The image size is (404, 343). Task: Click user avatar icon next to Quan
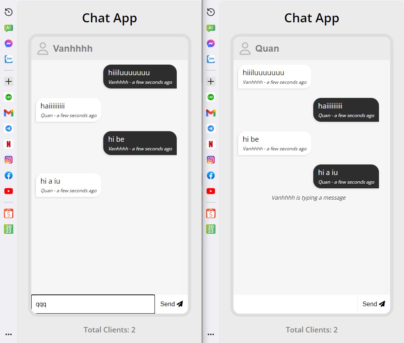[245, 49]
